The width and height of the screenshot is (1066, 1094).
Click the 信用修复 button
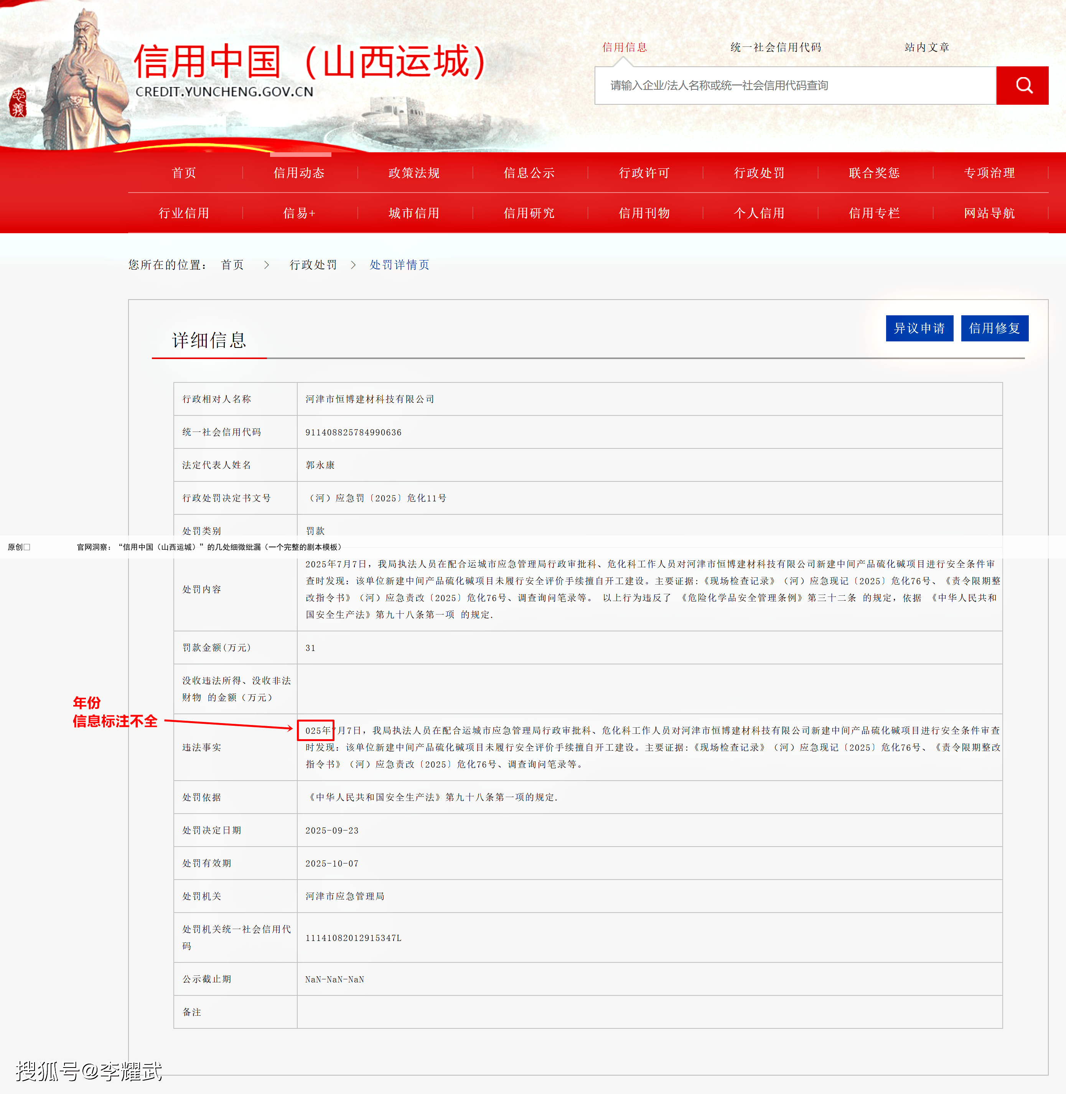coord(994,328)
